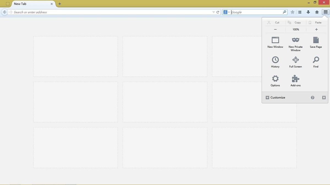
Task: Open browsing History
Action: (275, 62)
